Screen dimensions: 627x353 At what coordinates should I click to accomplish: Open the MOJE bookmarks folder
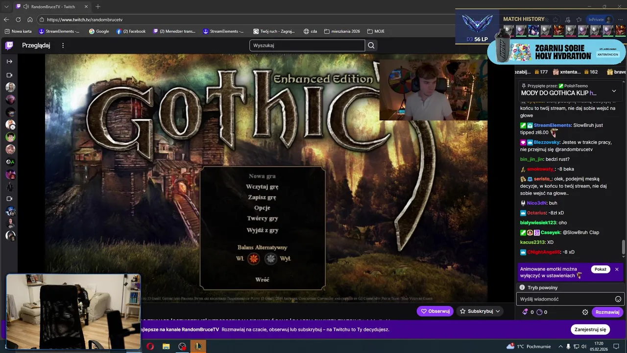click(375, 31)
